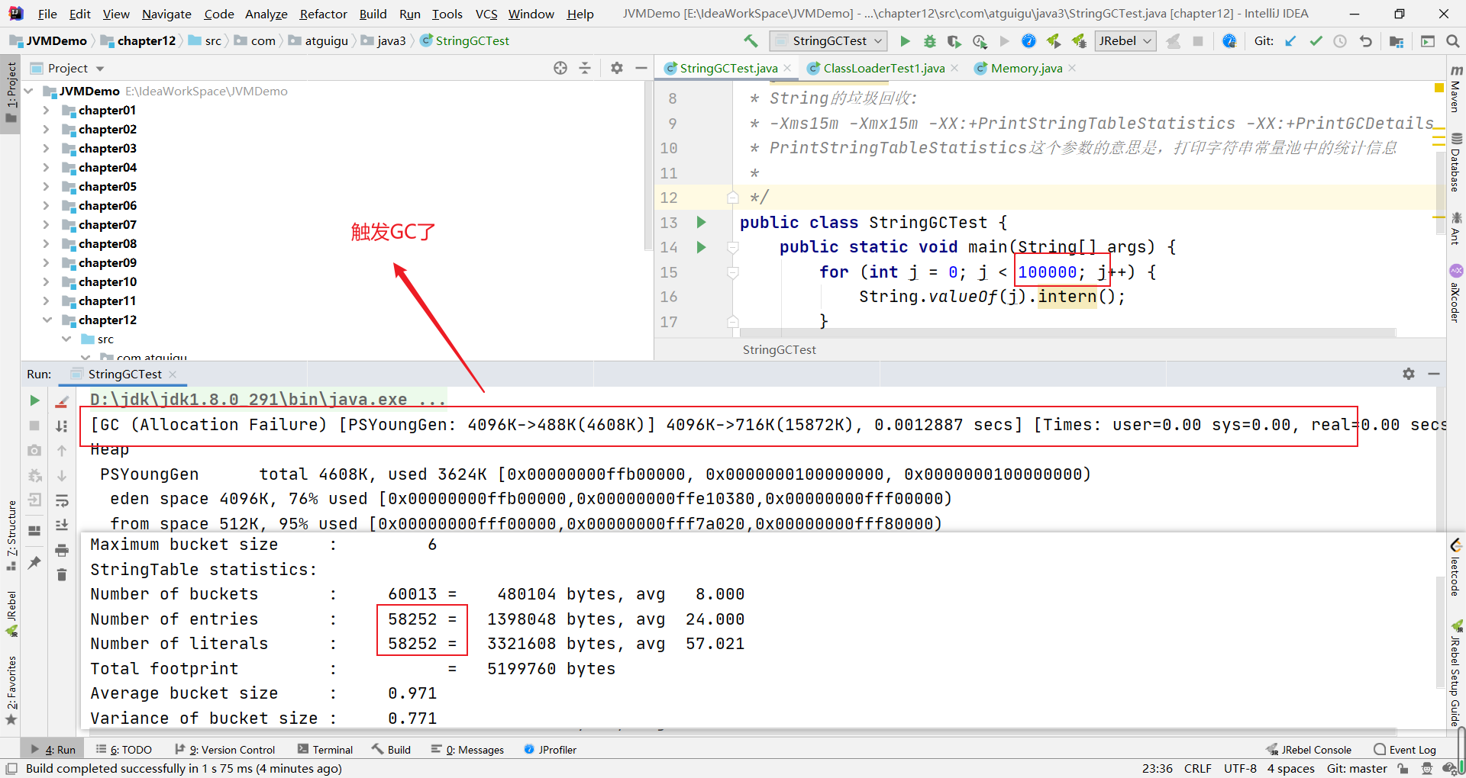The width and height of the screenshot is (1466, 778).
Task: Click locate/select opened file target icon
Action: tap(560, 68)
